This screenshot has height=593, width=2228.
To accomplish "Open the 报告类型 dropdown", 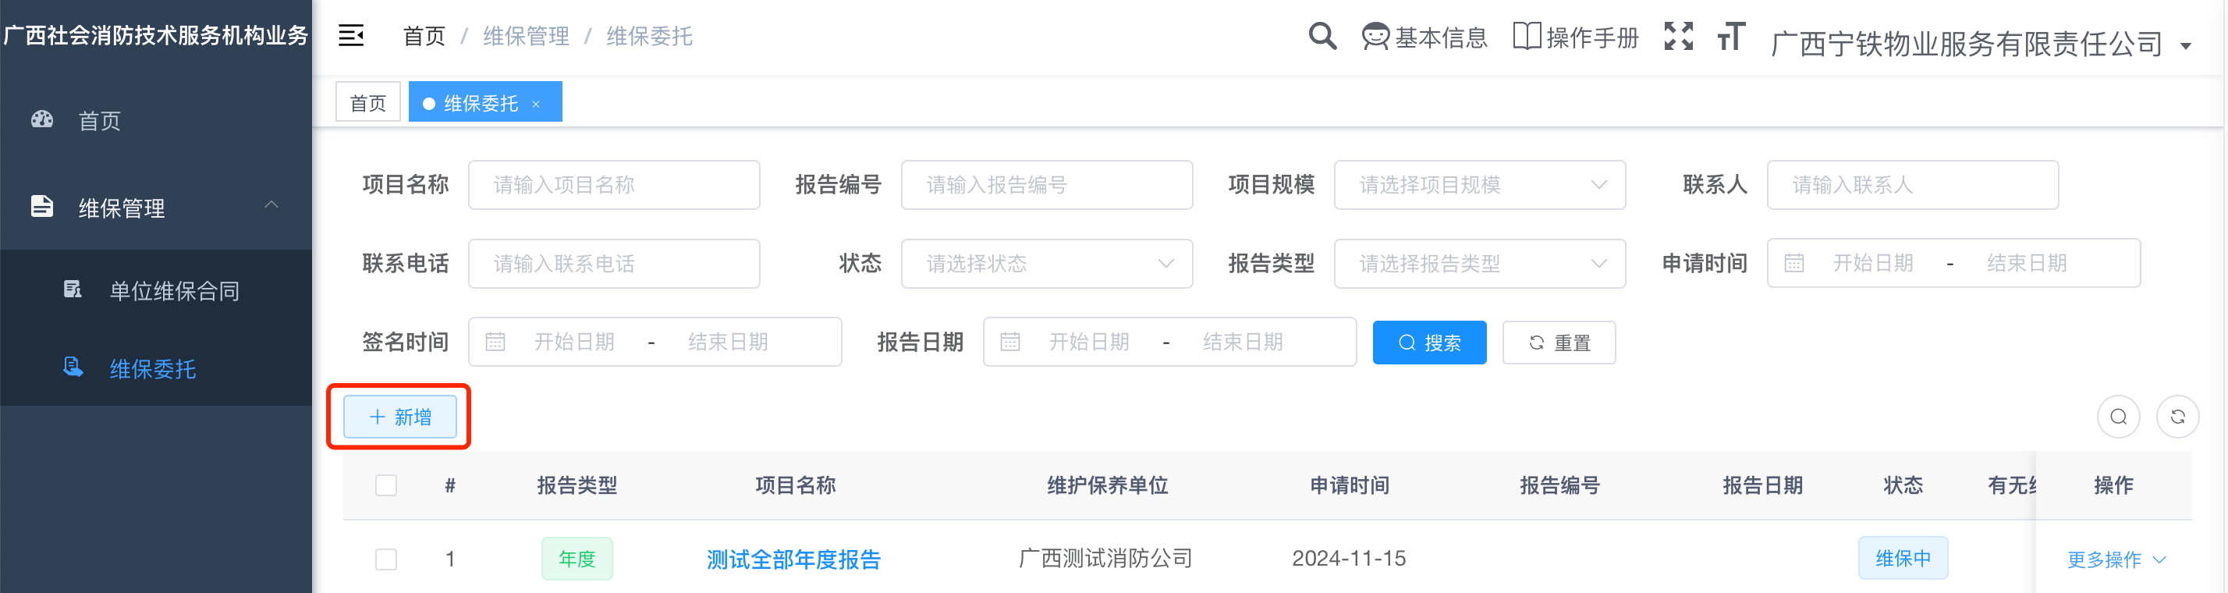I will [1480, 263].
